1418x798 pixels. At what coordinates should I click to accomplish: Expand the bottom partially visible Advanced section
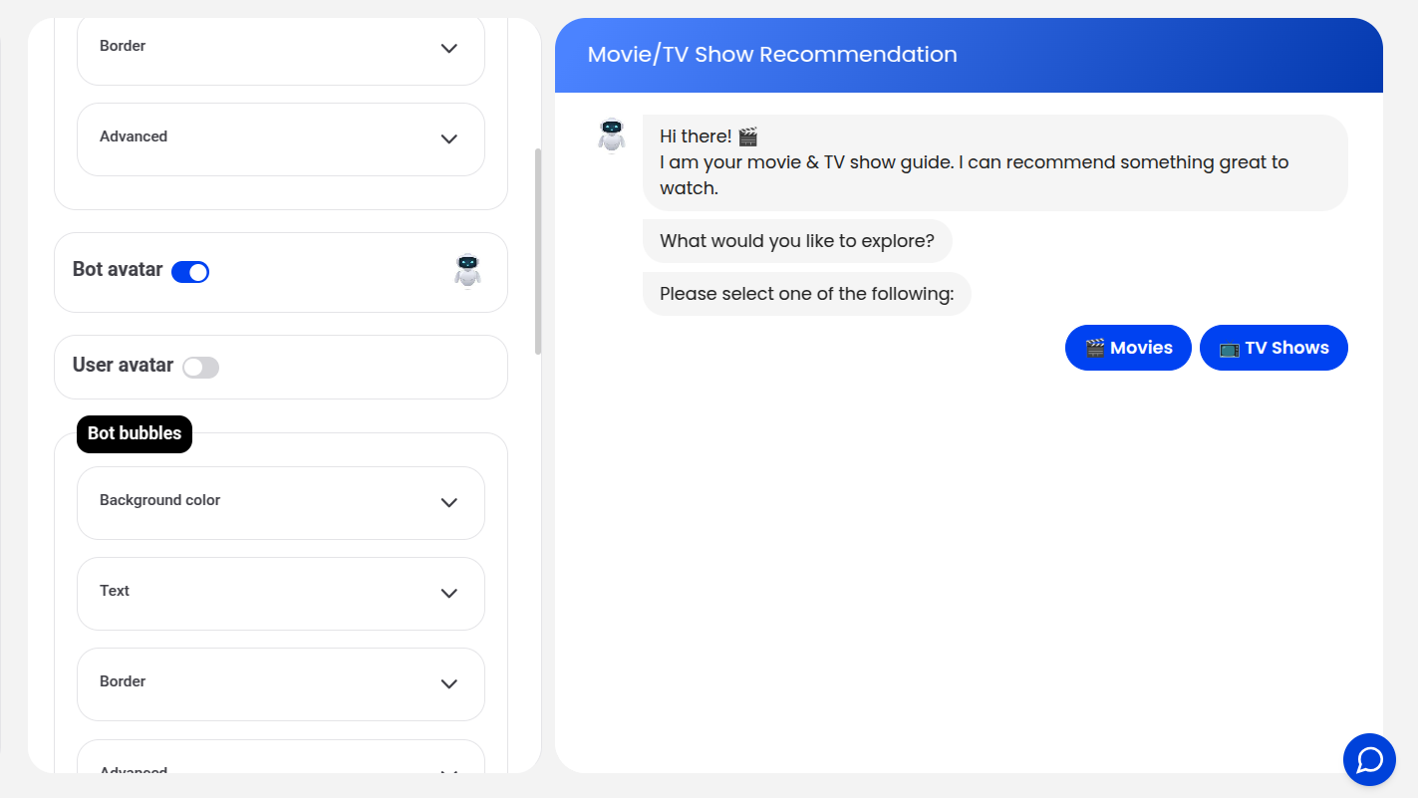point(281,768)
